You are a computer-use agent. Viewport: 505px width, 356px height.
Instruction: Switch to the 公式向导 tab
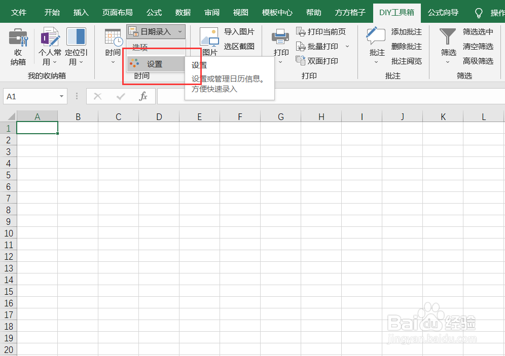pos(443,13)
